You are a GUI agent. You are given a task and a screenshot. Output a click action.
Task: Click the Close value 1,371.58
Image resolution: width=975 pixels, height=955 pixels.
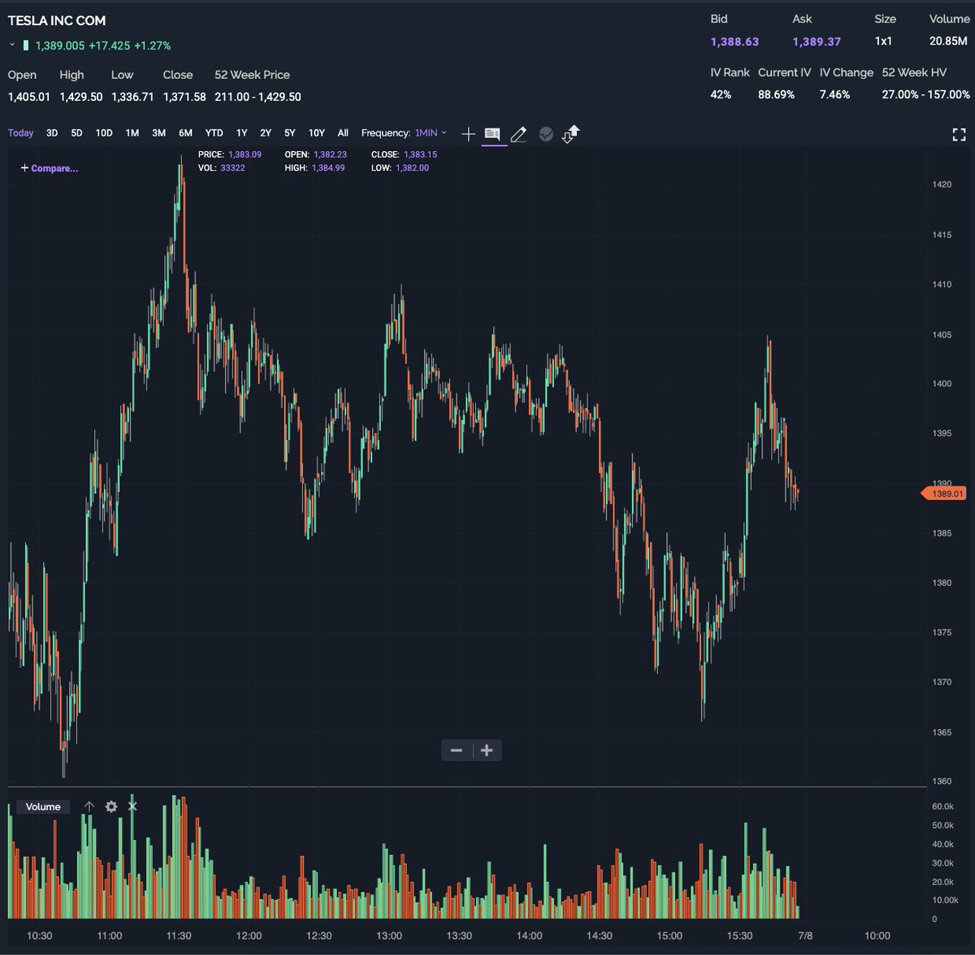coord(184,97)
